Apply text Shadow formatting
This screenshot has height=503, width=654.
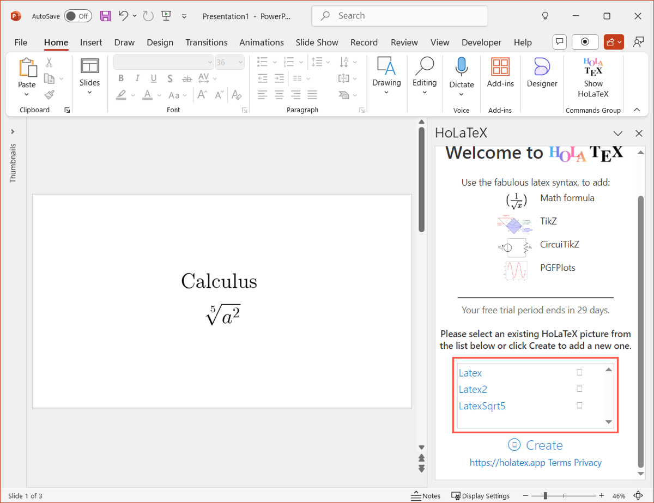click(x=170, y=78)
